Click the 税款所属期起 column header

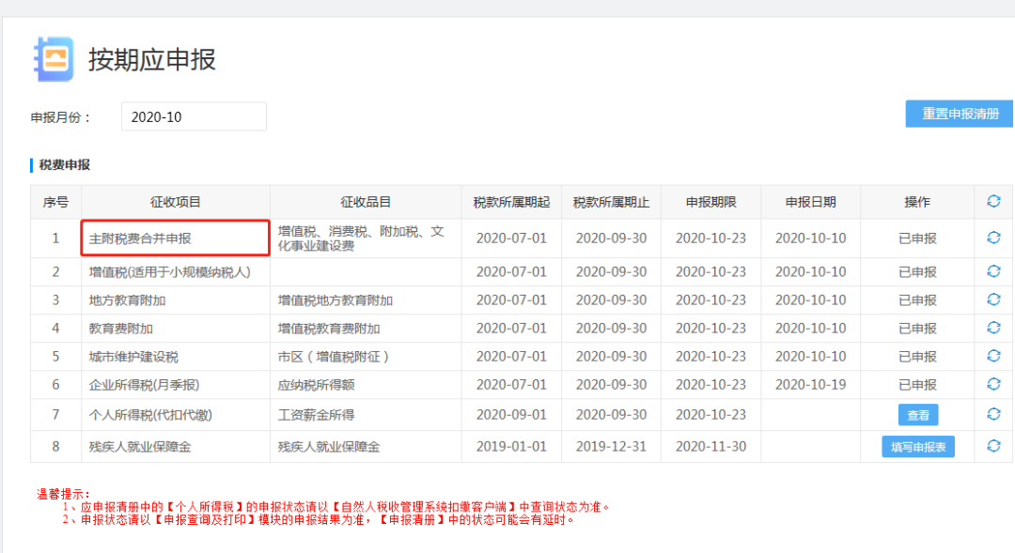click(511, 203)
